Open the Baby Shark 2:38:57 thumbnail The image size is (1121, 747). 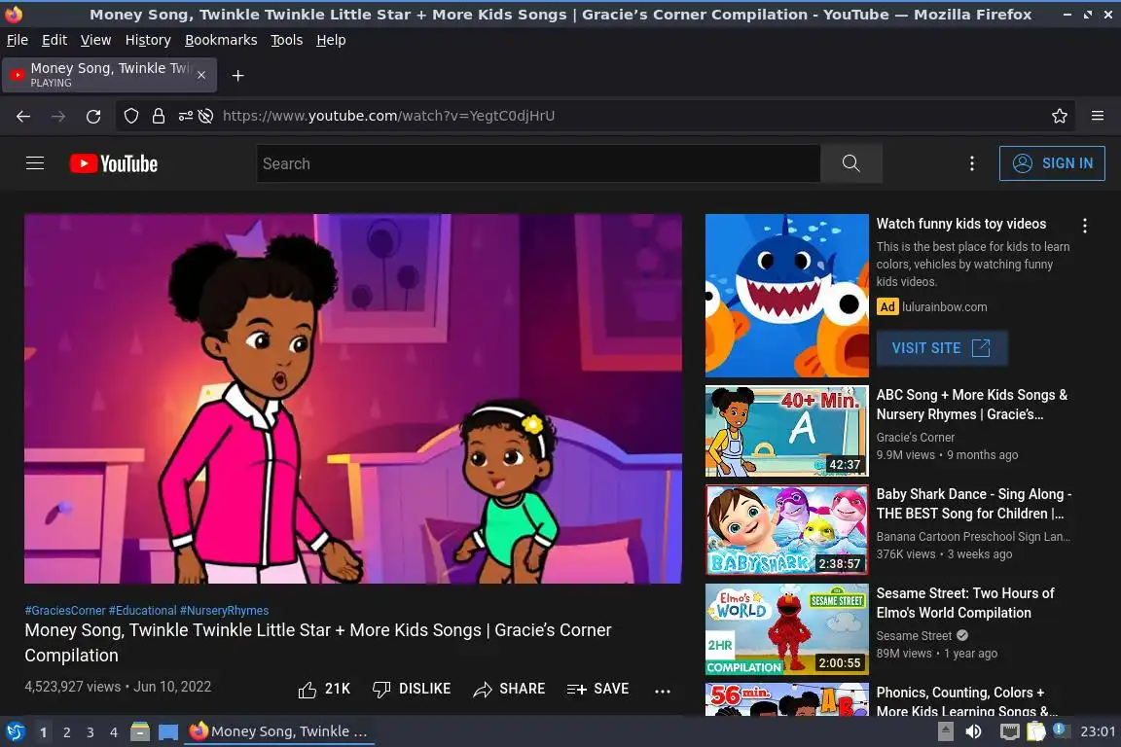786,530
